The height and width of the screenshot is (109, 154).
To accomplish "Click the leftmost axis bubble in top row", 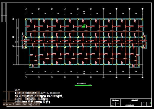I will tap(26, 8).
